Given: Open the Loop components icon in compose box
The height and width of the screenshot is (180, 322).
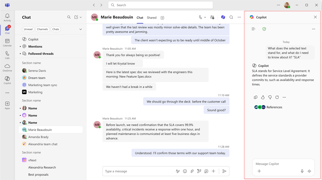Looking at the screenshot, I should pyautogui.click(x=206, y=171).
